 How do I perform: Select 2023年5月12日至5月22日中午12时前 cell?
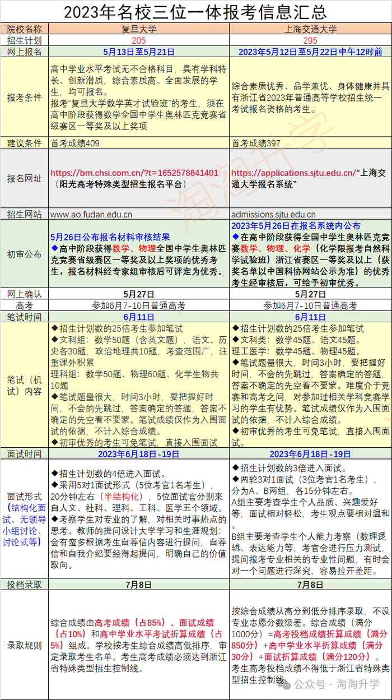point(310,52)
